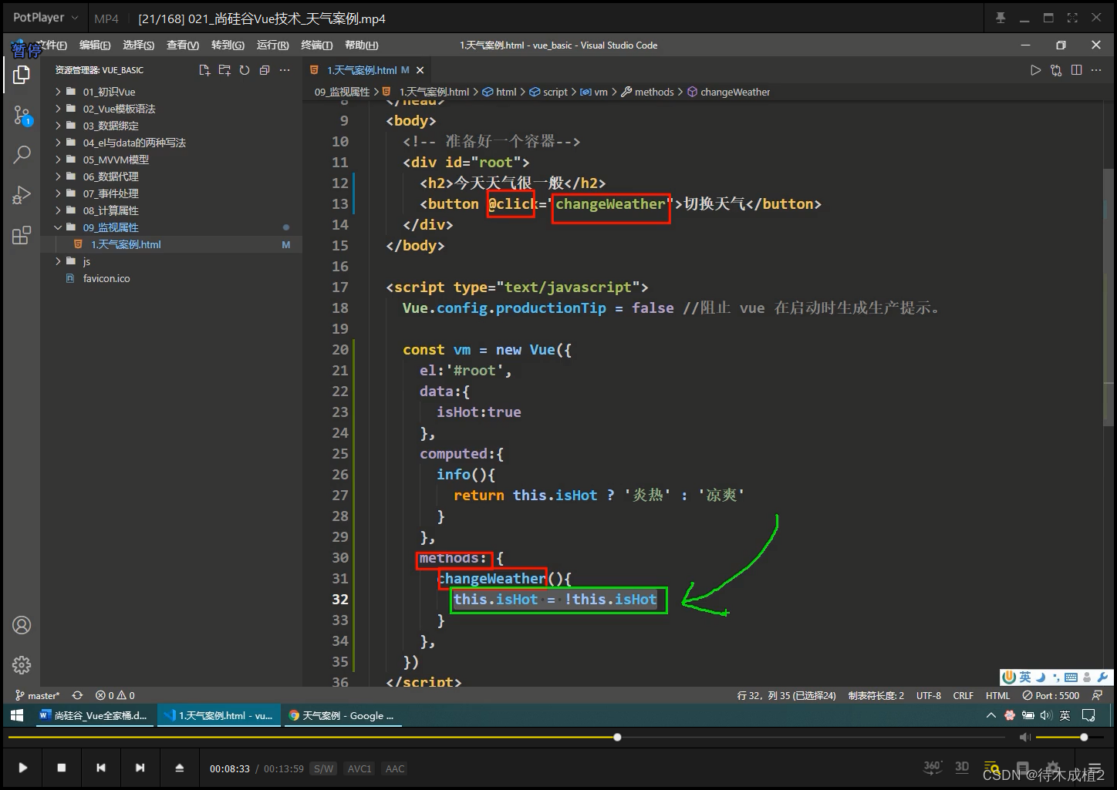Open the Extensions view icon
This screenshot has width=1117, height=790.
click(x=22, y=235)
